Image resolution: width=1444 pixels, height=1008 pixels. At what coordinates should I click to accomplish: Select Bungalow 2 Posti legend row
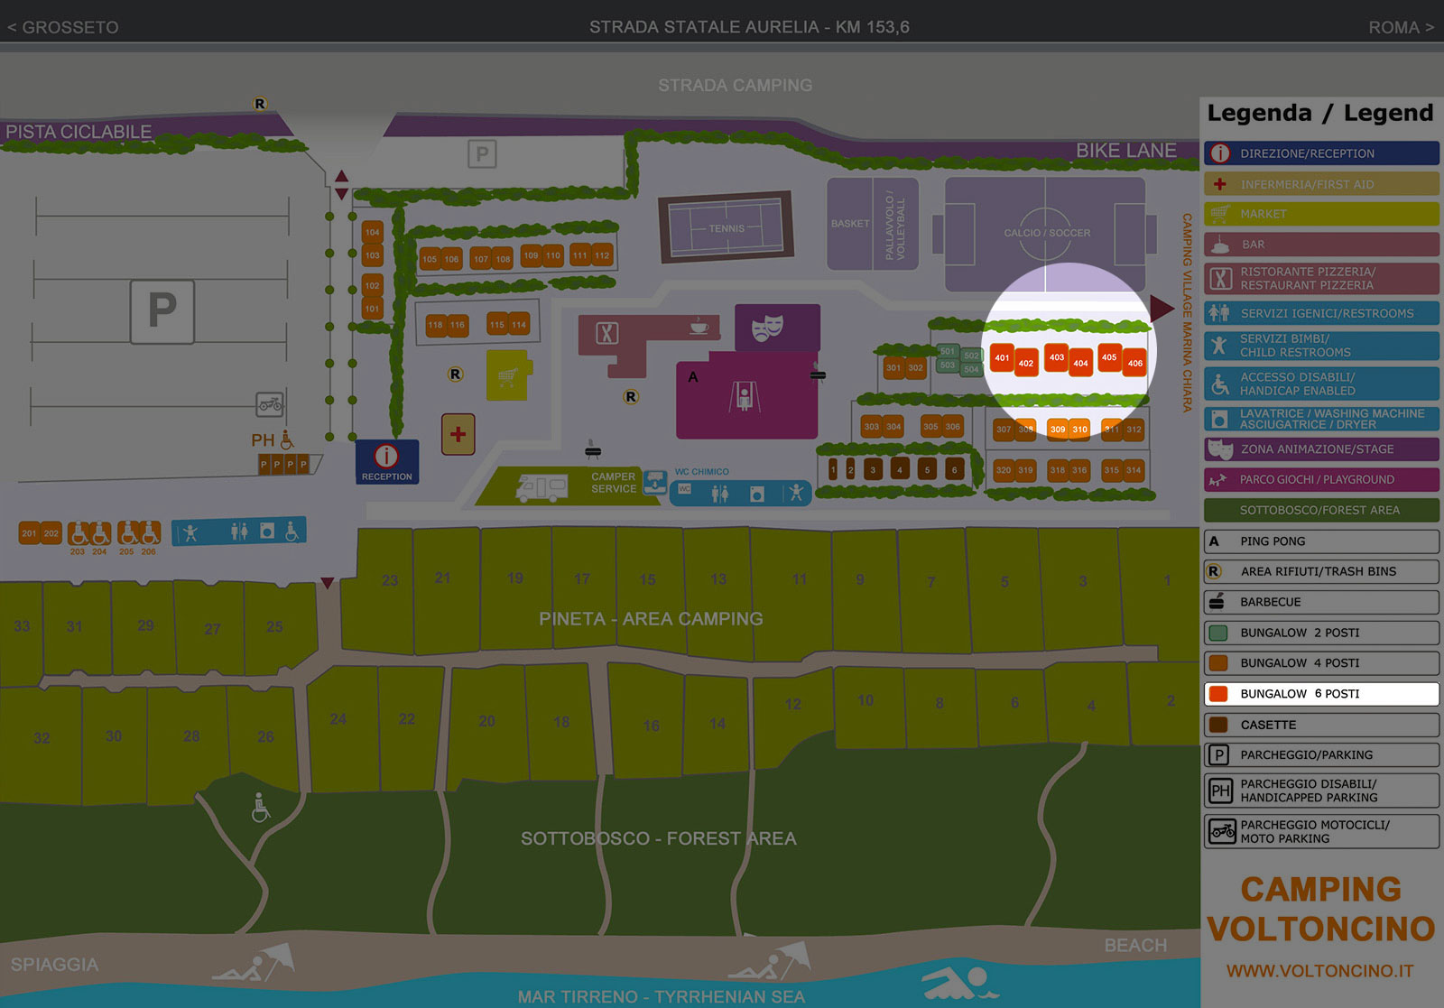pos(1321,633)
